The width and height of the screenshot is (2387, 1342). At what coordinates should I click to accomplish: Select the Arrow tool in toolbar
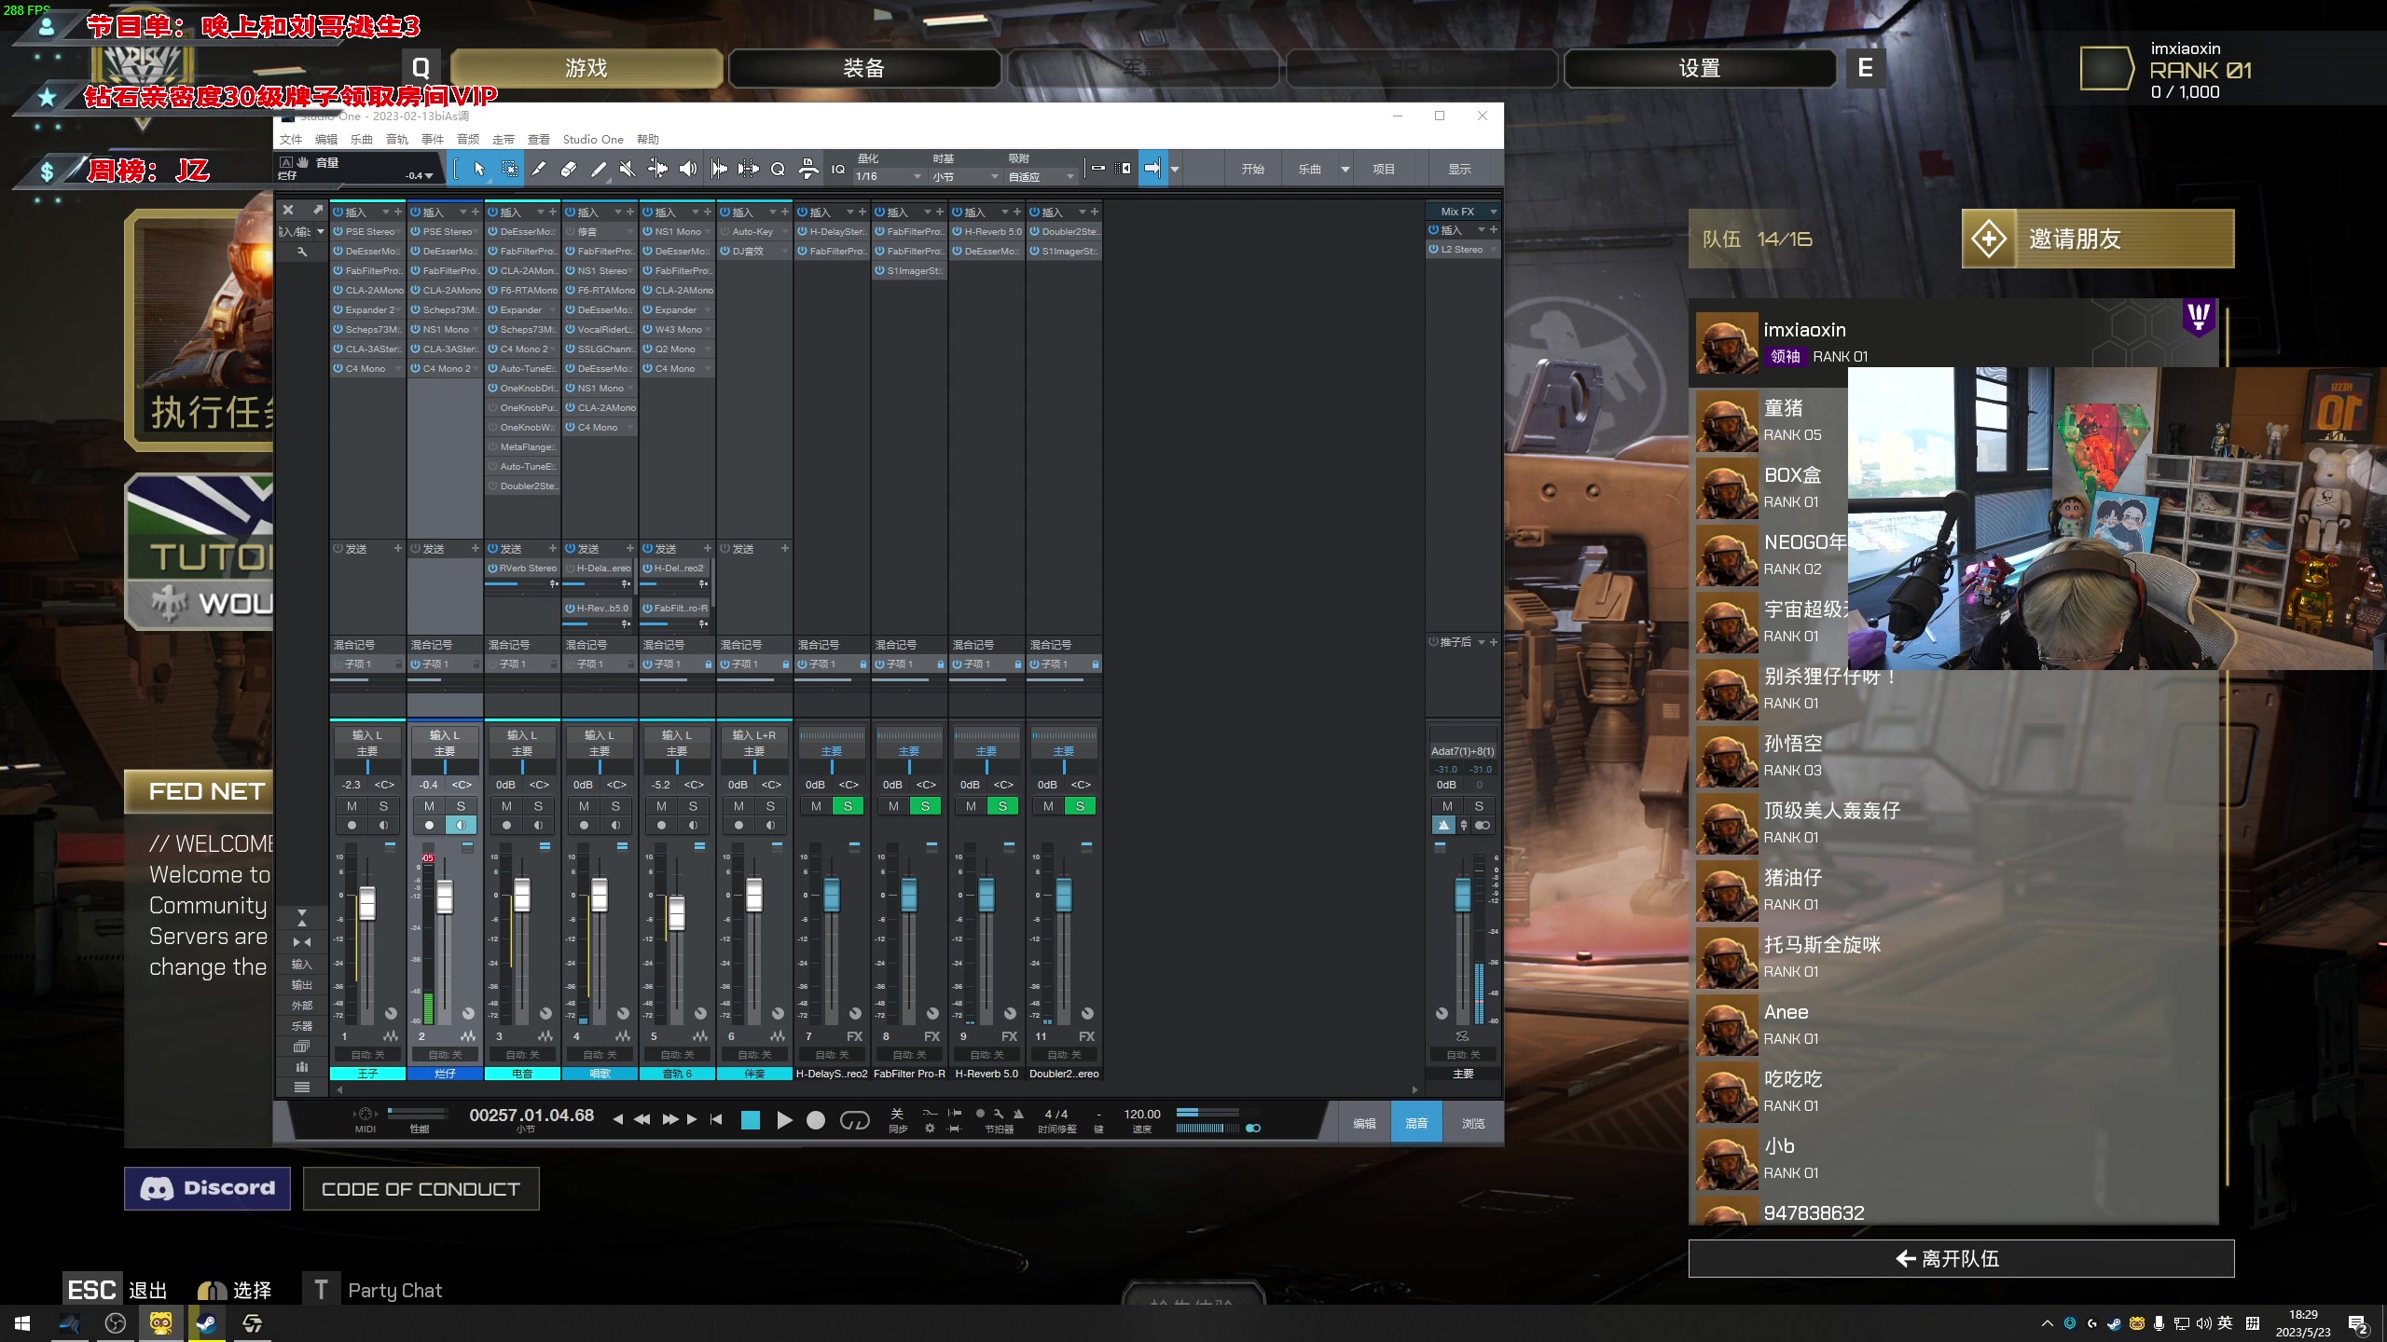click(479, 169)
